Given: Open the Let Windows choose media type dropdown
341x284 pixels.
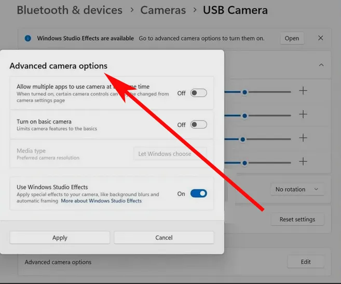Looking at the screenshot, I should point(170,154).
